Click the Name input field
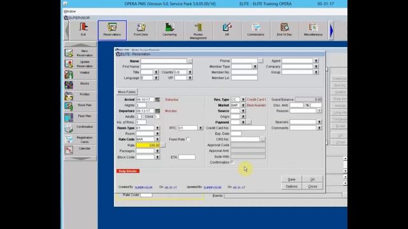The width and height of the screenshot is (408, 229). pos(164,61)
